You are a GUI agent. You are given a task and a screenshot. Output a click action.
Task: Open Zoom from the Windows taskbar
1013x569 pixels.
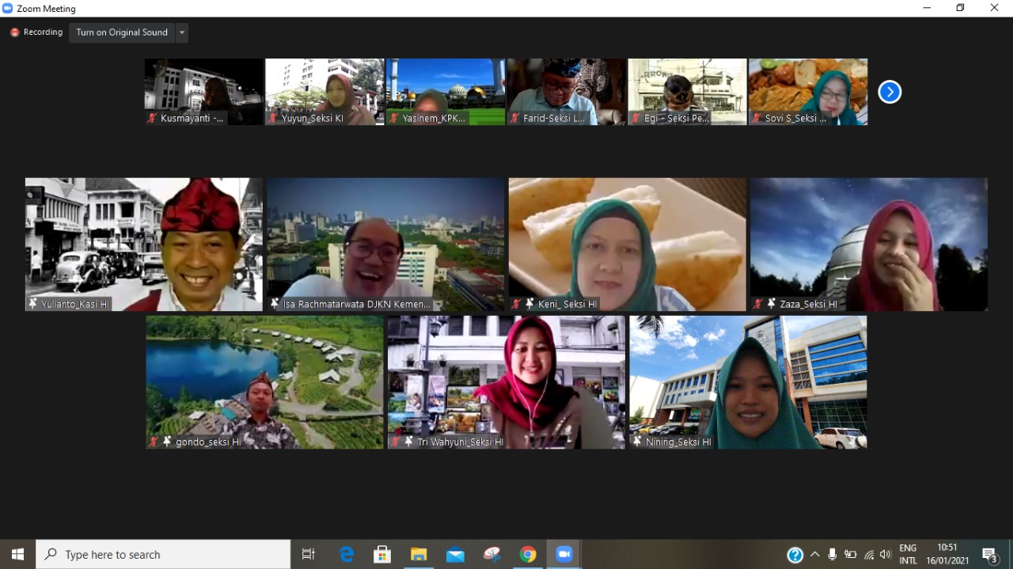(x=564, y=555)
